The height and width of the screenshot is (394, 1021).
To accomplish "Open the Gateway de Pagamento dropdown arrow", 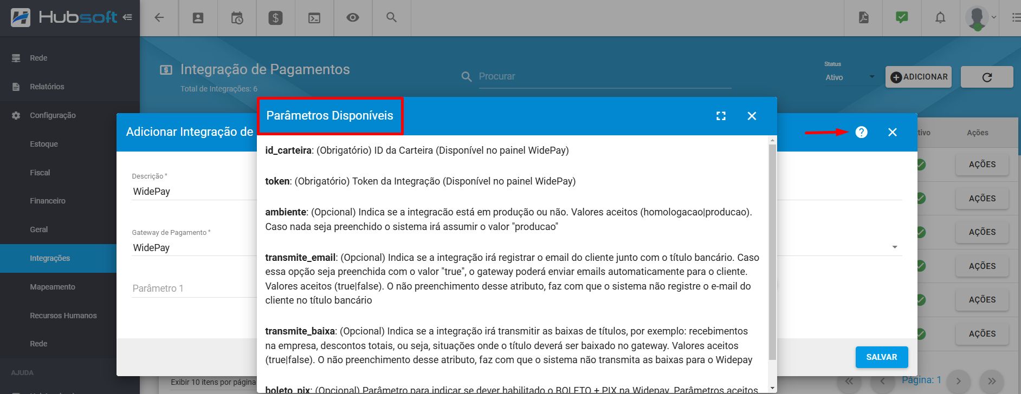I will (x=895, y=247).
